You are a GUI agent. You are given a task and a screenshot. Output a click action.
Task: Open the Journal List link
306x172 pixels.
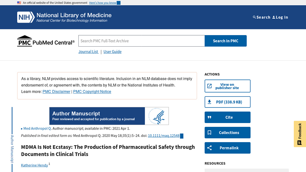tap(88, 52)
